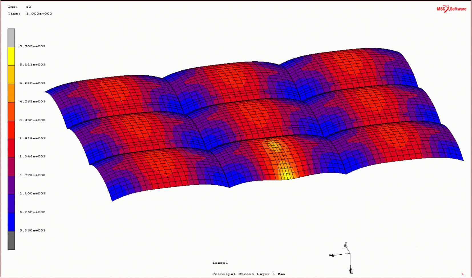The height and width of the screenshot is (278, 472).
Task: Click the legend minimum value 5.368e+001
Action: (32, 230)
